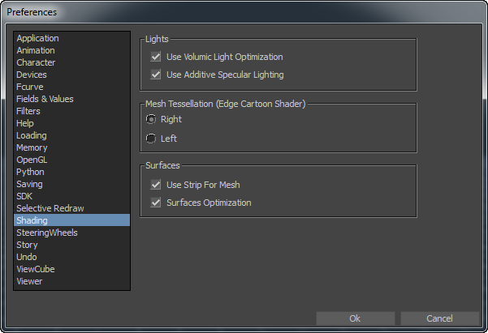
Task: Show Fcurve preferences
Action: pyautogui.click(x=31, y=87)
